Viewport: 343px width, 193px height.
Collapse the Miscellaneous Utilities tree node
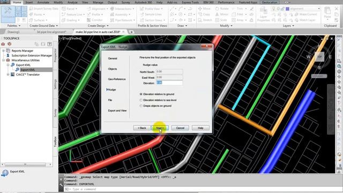(4, 60)
